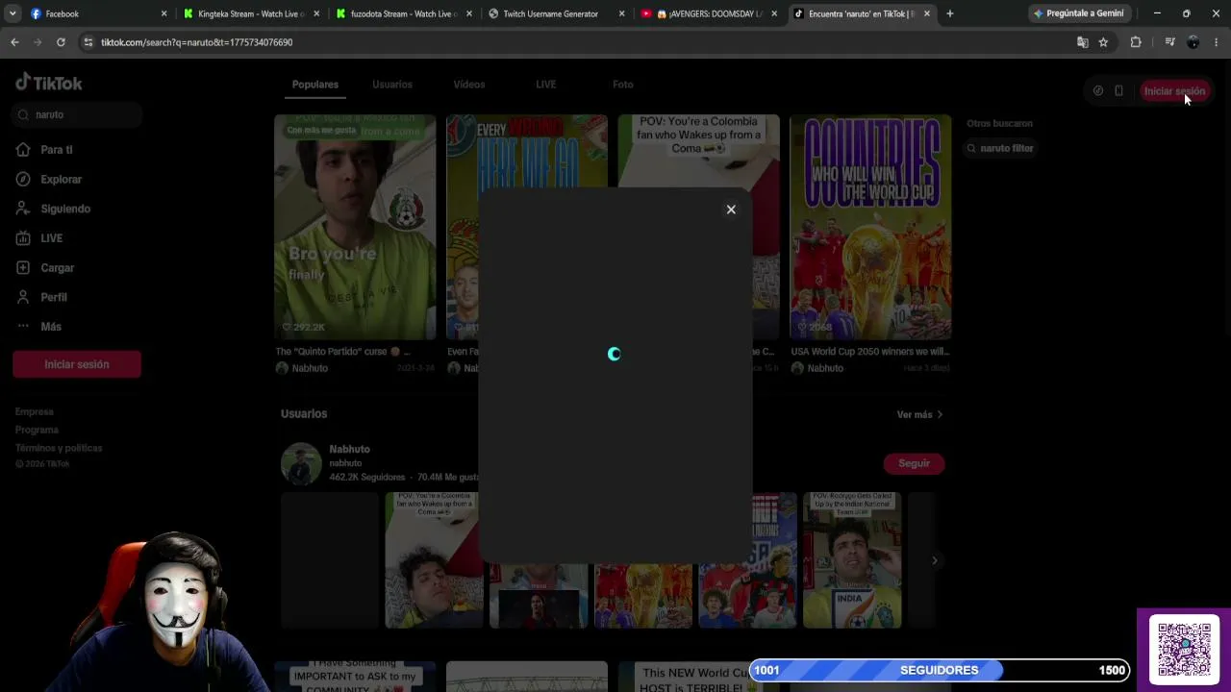
Task: Reload the TikTok page
Action: [x=61, y=42]
